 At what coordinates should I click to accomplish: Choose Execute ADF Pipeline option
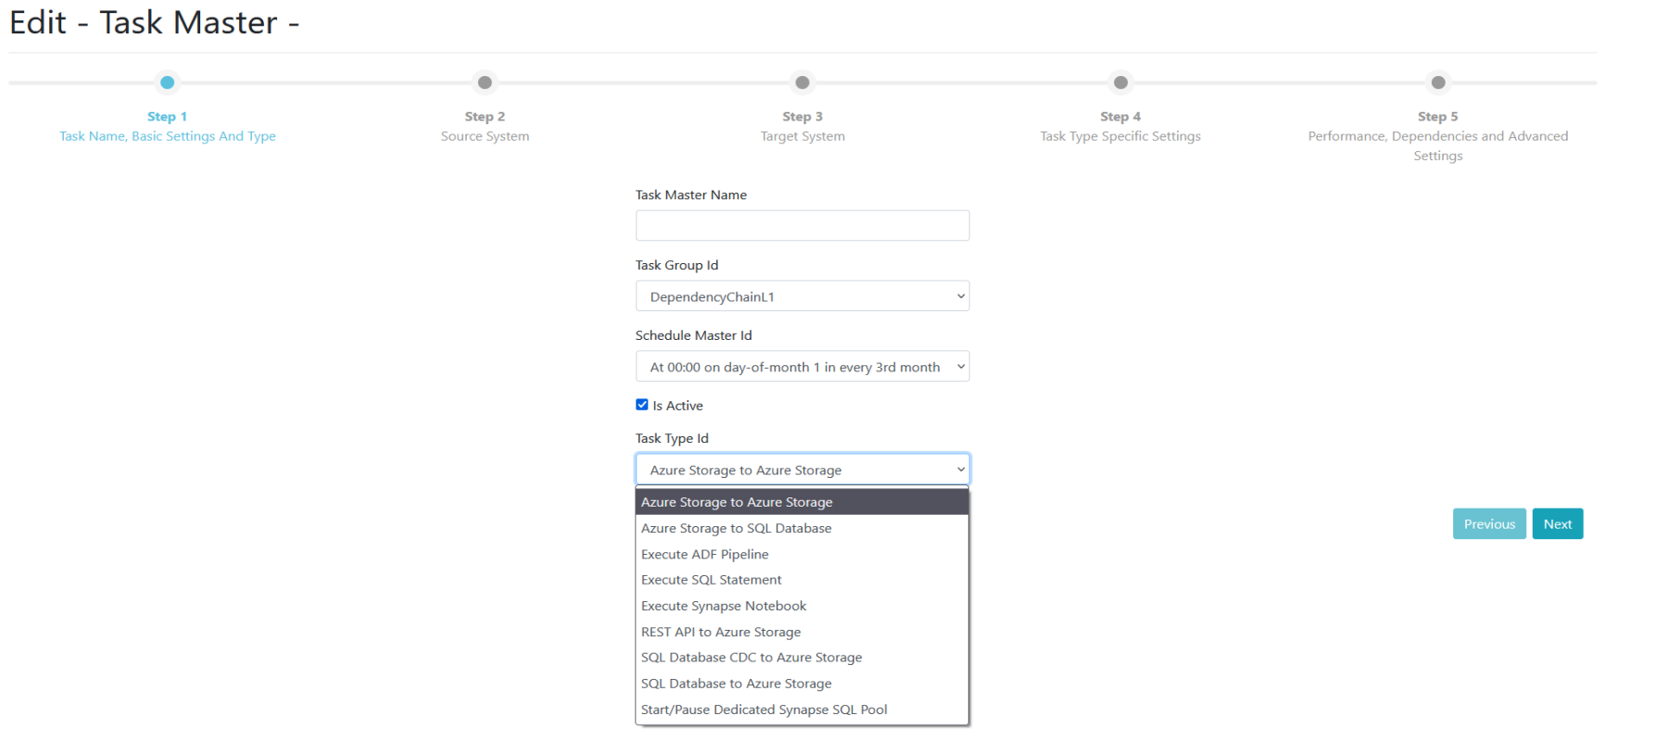(802, 554)
